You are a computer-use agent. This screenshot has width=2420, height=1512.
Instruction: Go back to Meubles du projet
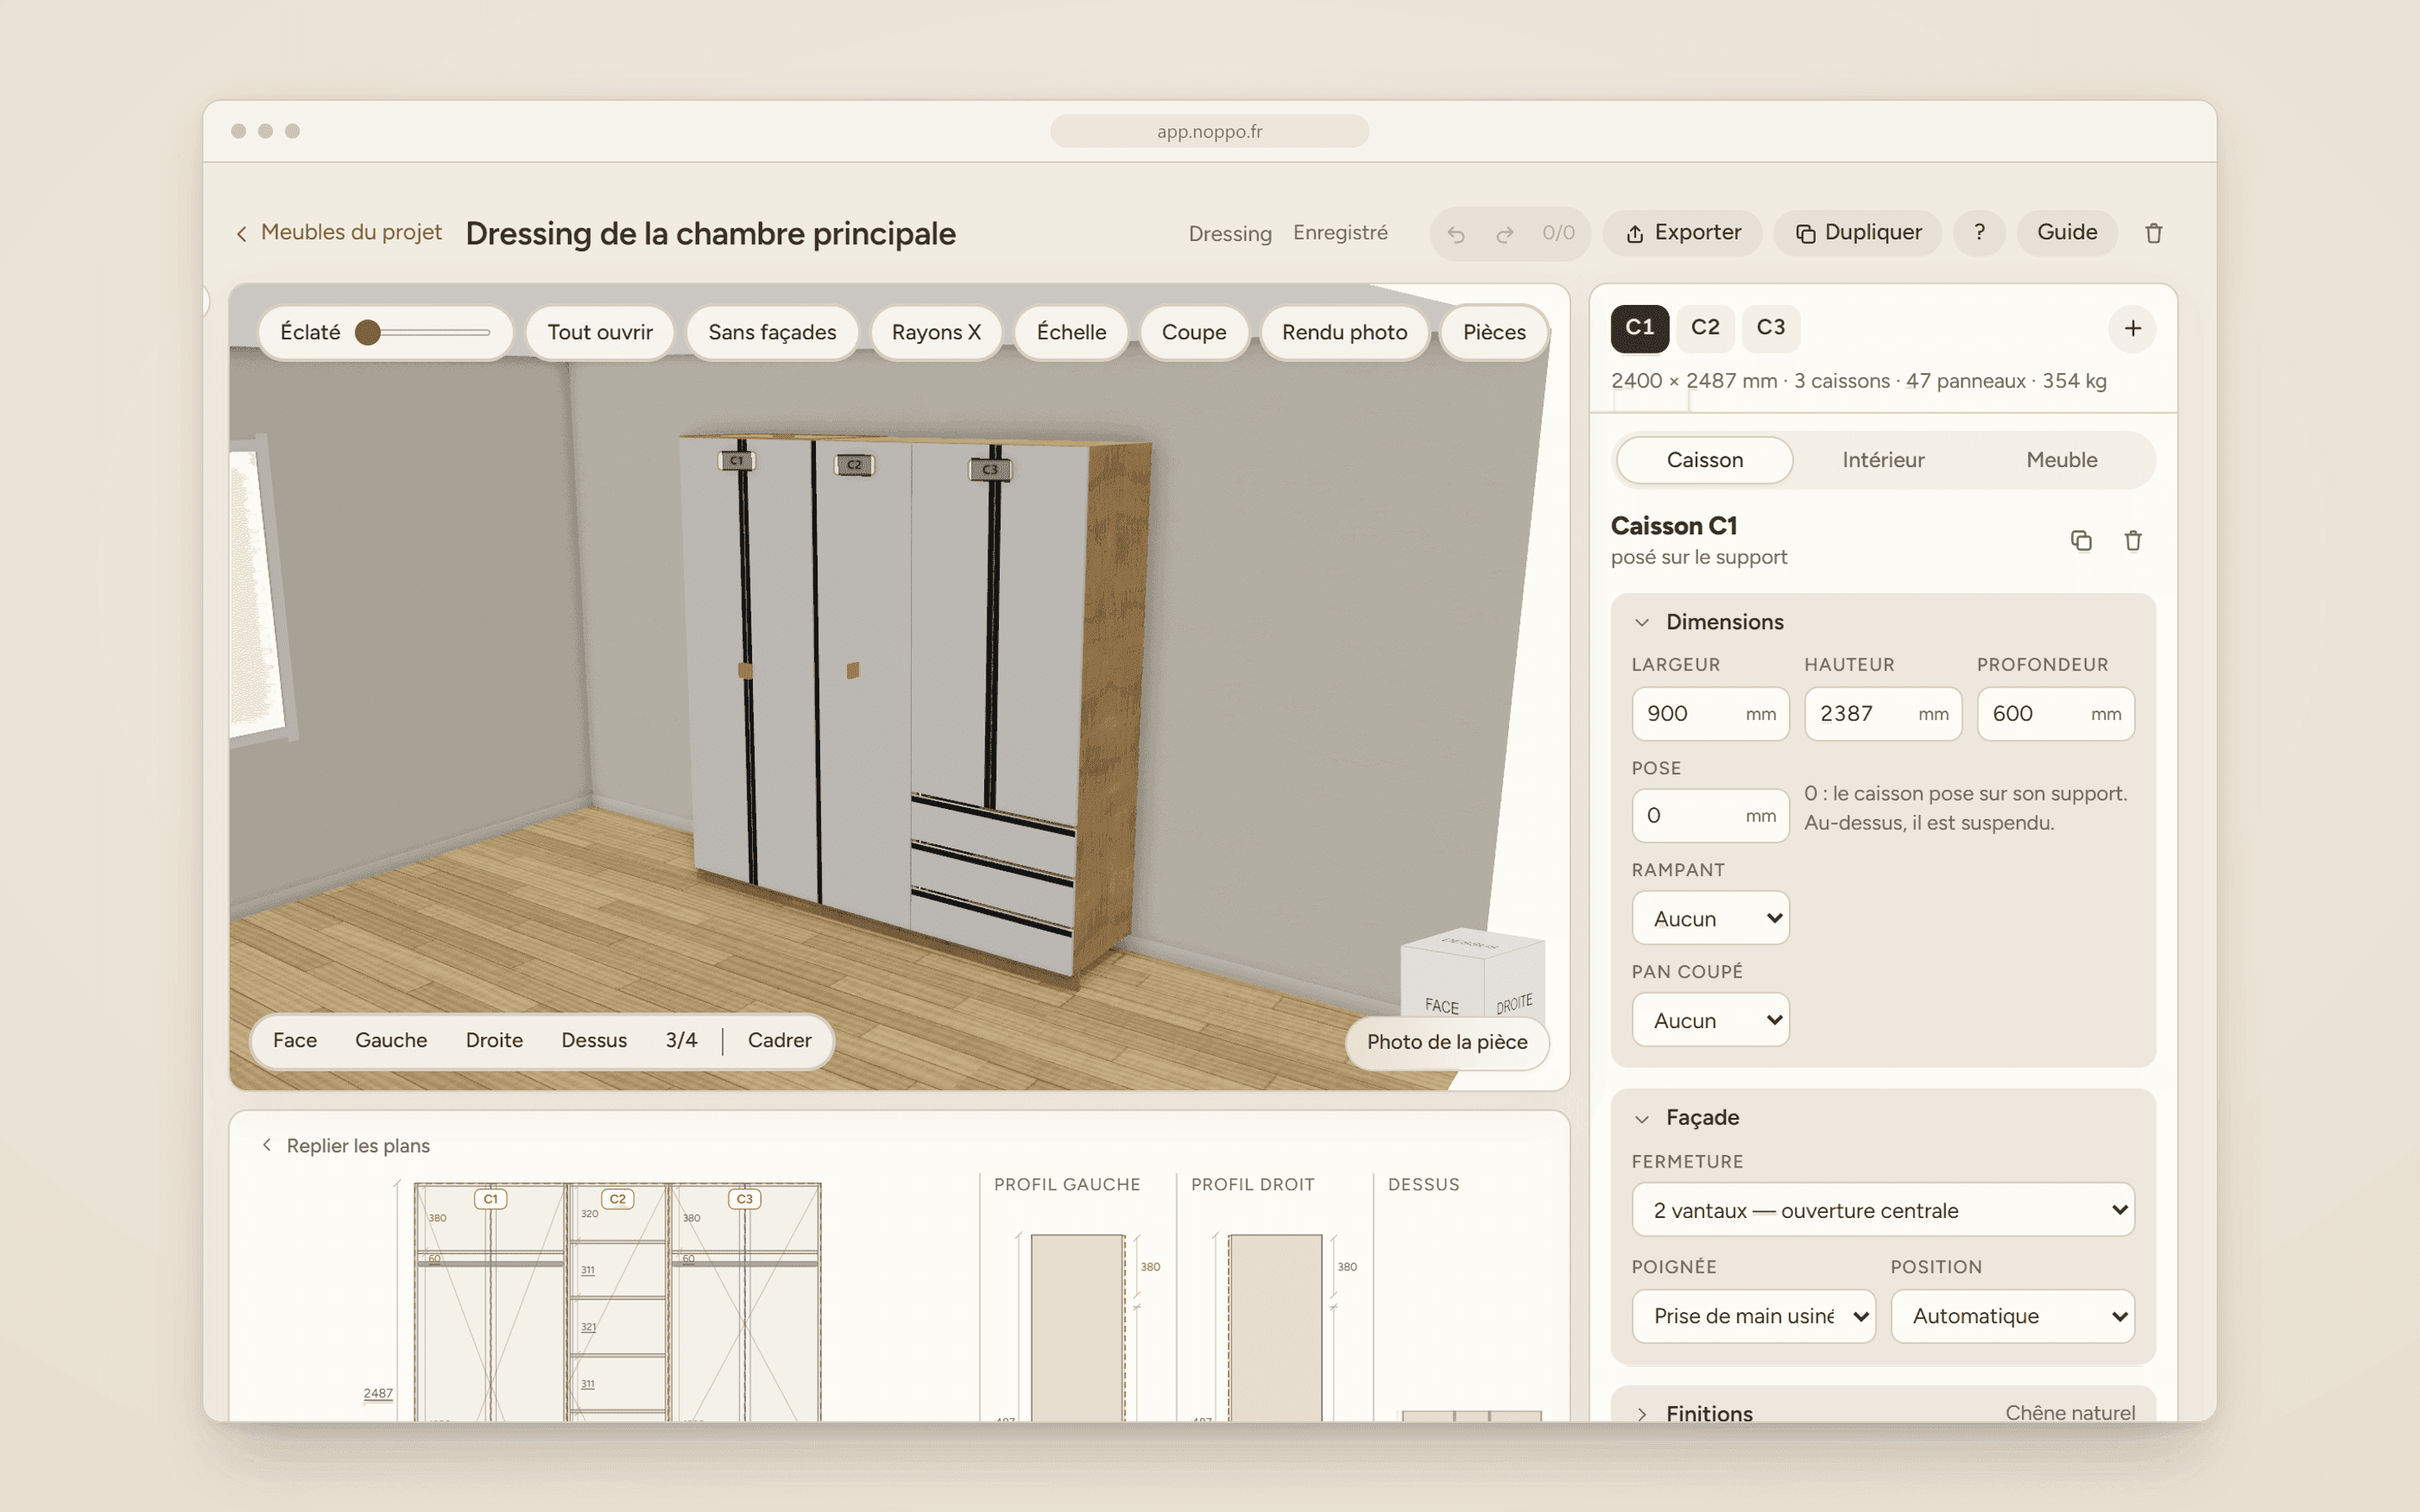point(338,232)
